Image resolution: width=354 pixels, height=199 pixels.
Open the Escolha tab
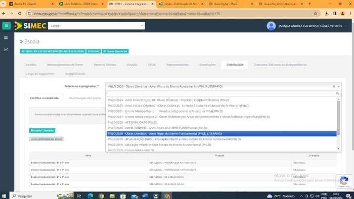31,65
